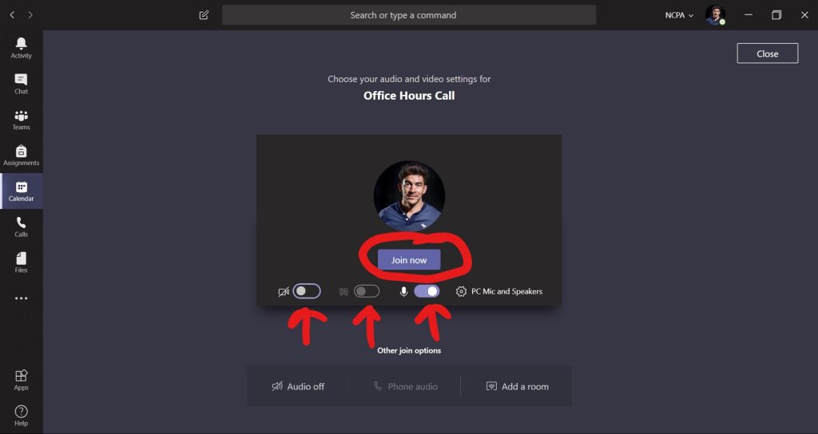Click the Help question mark icon

pos(21,416)
